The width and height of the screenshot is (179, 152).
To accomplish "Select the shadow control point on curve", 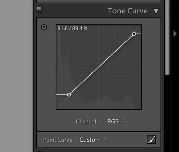I will point(69,95).
